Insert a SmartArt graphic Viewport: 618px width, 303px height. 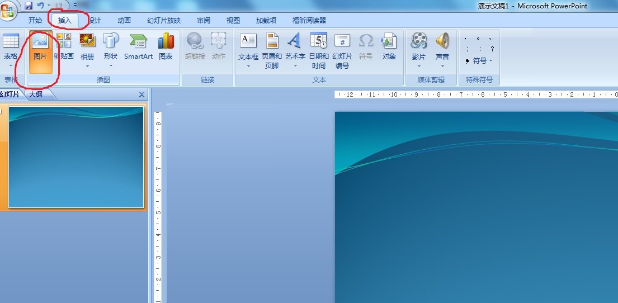point(138,46)
